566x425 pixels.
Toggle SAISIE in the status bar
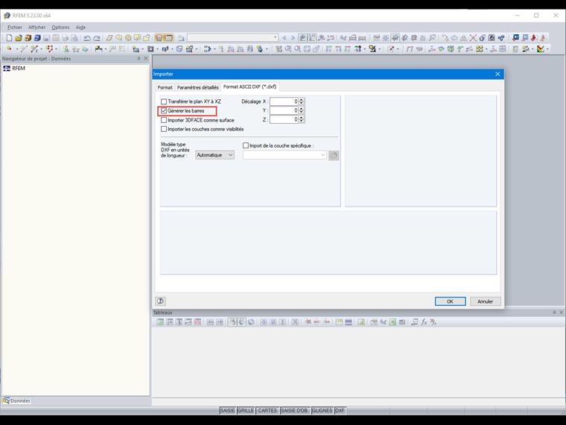click(227, 411)
